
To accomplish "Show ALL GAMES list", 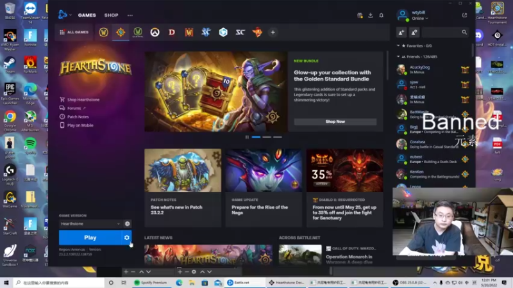I will click(74, 33).
